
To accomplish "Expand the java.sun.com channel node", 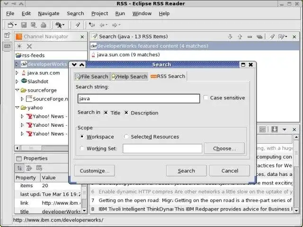I will tap(17, 73).
